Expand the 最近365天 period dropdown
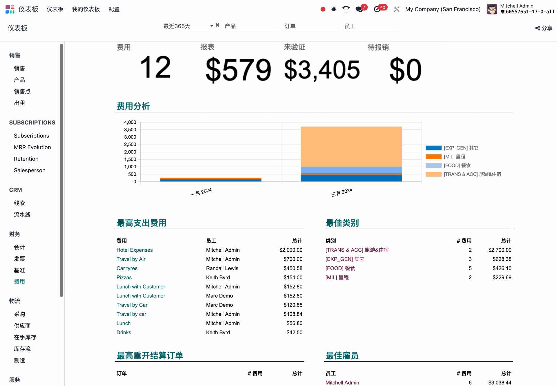The width and height of the screenshot is (557, 386). [188, 26]
